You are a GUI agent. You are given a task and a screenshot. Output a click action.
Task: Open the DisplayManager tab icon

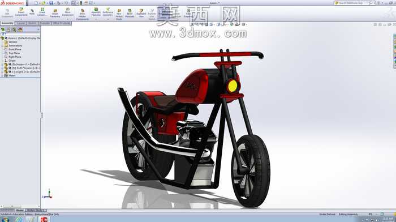click(x=20, y=29)
